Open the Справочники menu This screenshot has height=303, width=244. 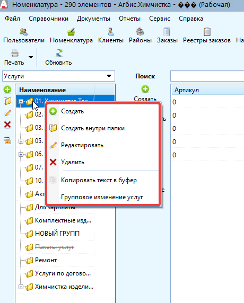[48, 19]
